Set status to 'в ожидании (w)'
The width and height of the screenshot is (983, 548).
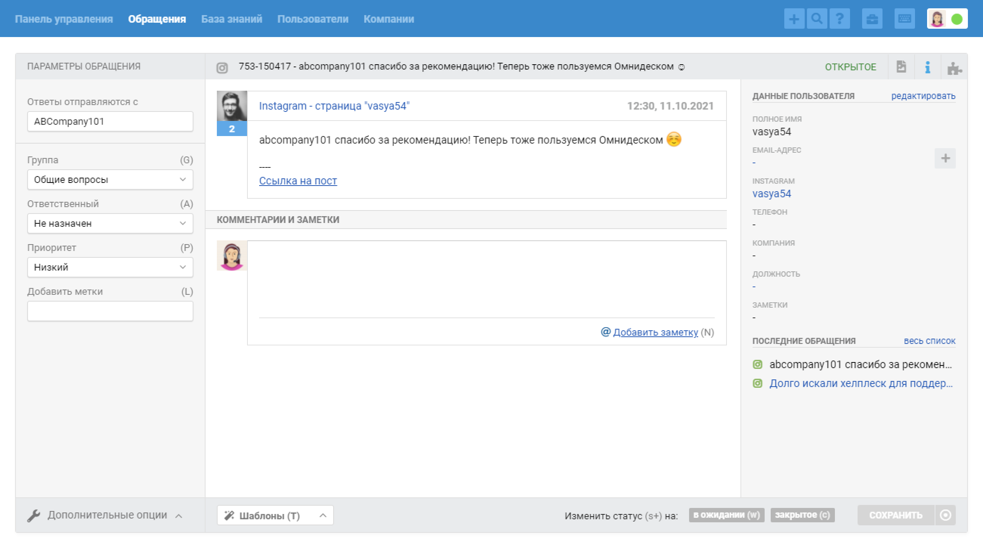pyautogui.click(x=726, y=515)
